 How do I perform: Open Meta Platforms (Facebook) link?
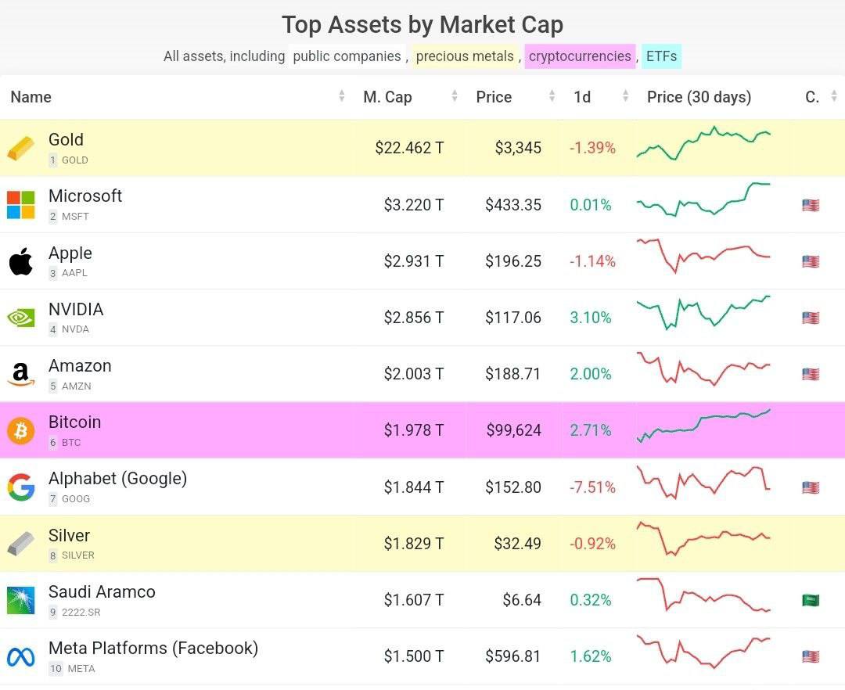[x=153, y=648]
